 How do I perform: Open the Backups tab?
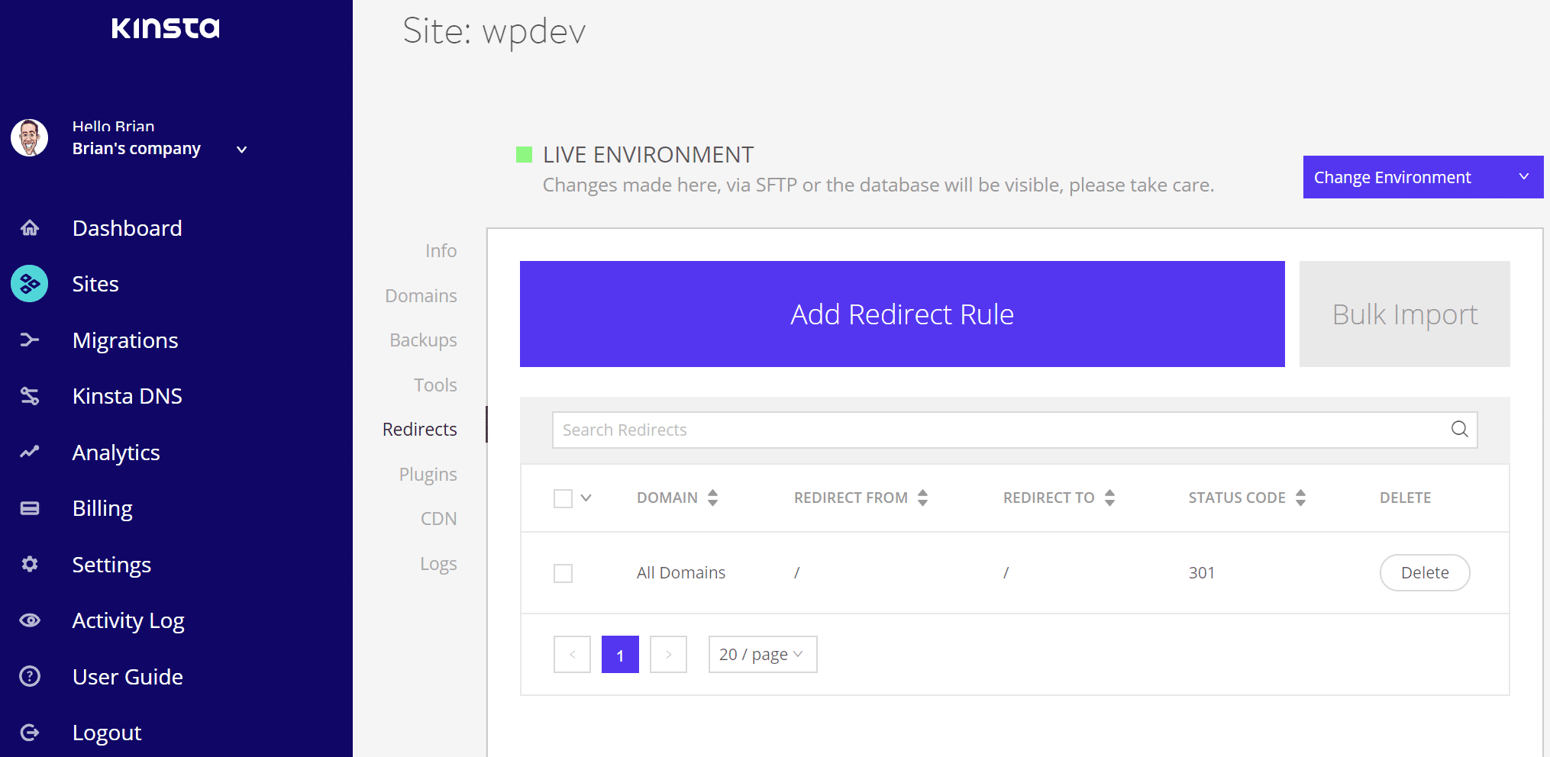pyautogui.click(x=423, y=340)
